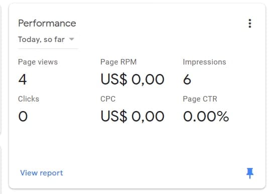
Task: Select the Impressions value 6
Action: tap(187, 79)
